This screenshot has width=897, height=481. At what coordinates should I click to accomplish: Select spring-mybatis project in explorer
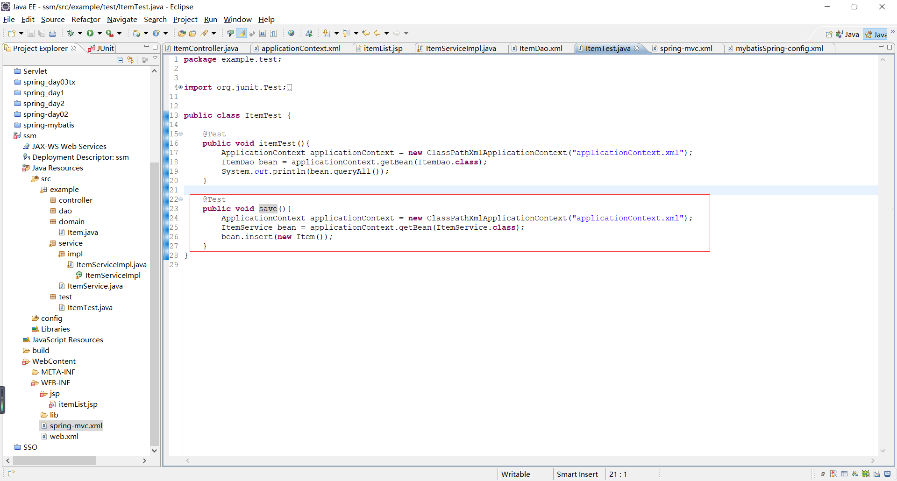(49, 125)
